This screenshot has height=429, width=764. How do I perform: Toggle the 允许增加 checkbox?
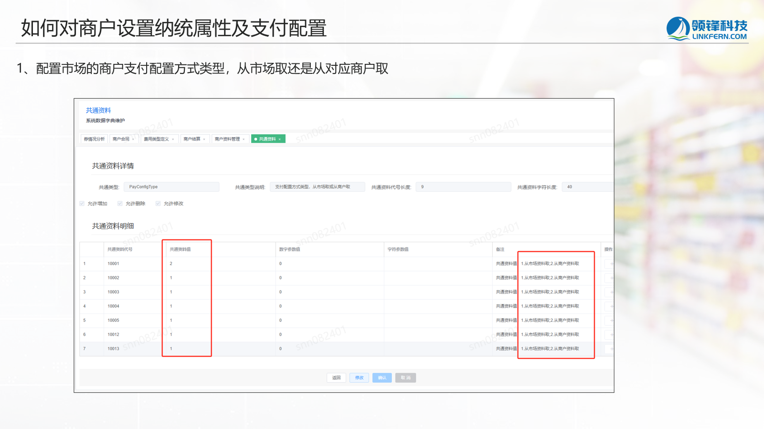[82, 204]
